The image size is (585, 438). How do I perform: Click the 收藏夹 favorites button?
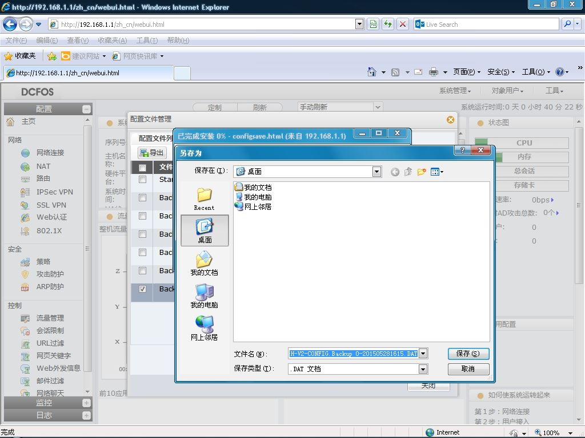(x=20, y=56)
